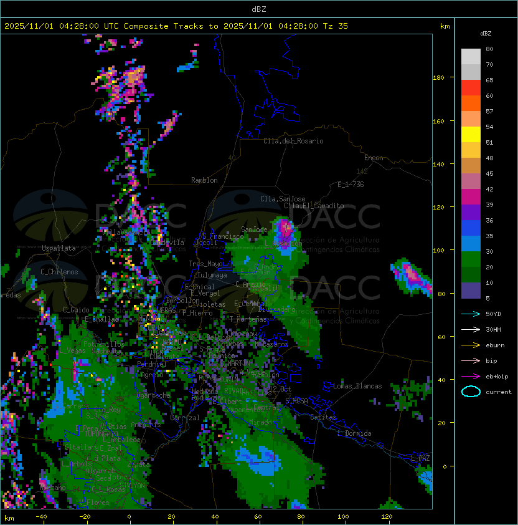Click the 'E_1-736' map label
This screenshot has height=525, width=518.
click(351, 185)
